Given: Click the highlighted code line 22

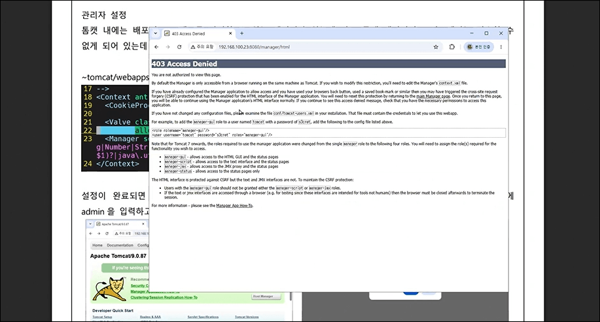Looking at the screenshot, I should tap(122, 130).
